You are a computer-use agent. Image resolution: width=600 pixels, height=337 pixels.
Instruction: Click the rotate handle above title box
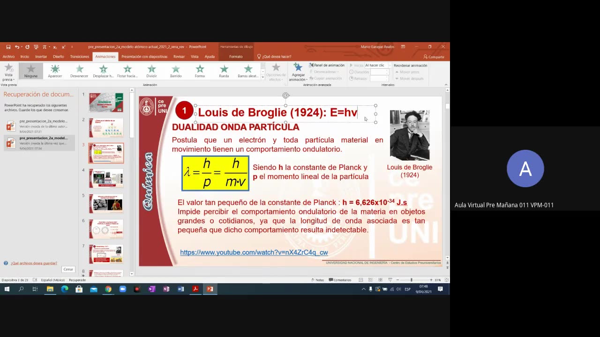[285, 96]
